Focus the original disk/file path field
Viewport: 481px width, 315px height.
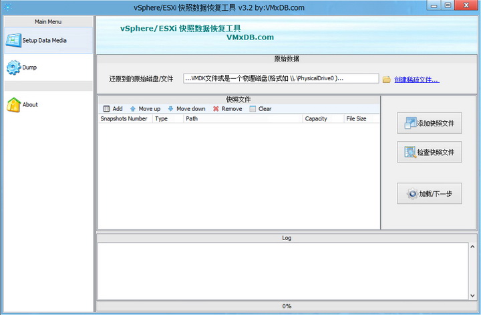(281, 79)
